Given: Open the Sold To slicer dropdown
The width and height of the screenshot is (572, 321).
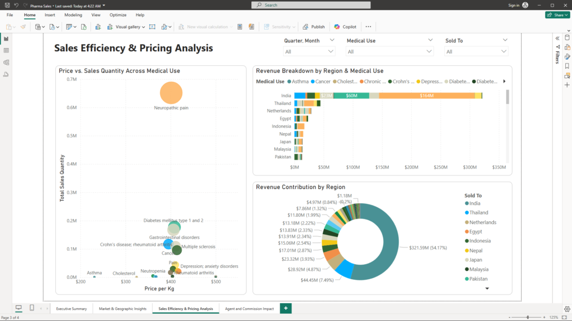Looking at the screenshot, I should pos(476,52).
